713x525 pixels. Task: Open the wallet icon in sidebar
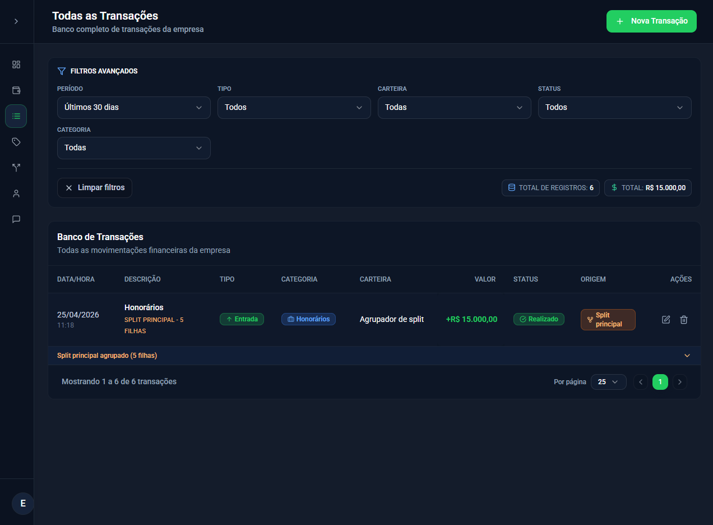(x=16, y=90)
